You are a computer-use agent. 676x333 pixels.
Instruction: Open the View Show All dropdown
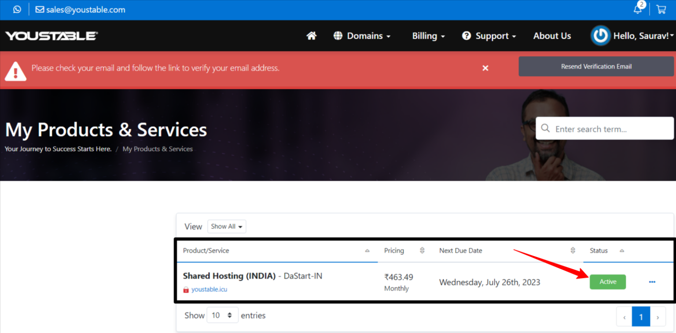[x=227, y=227]
